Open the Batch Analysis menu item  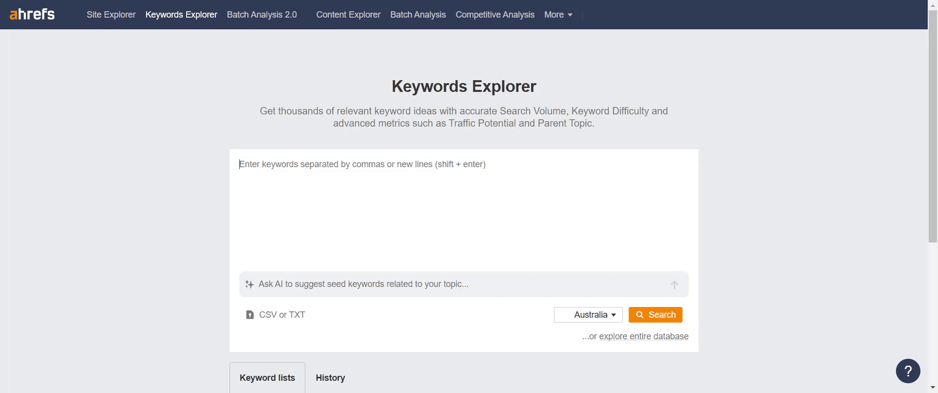pyautogui.click(x=418, y=15)
